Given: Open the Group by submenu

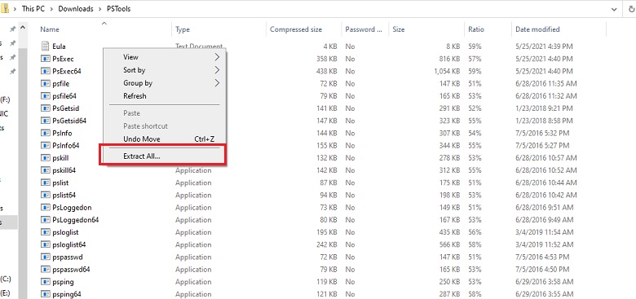Looking at the screenshot, I should point(165,83).
